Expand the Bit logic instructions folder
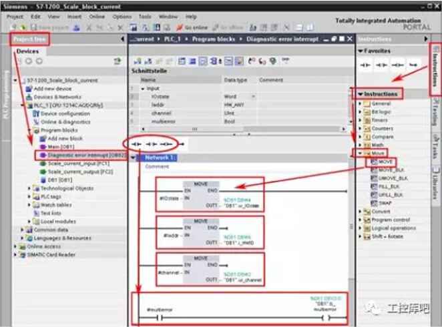 [360, 111]
